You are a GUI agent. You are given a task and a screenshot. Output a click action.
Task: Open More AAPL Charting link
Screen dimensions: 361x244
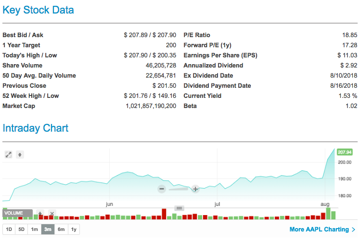[322, 229]
